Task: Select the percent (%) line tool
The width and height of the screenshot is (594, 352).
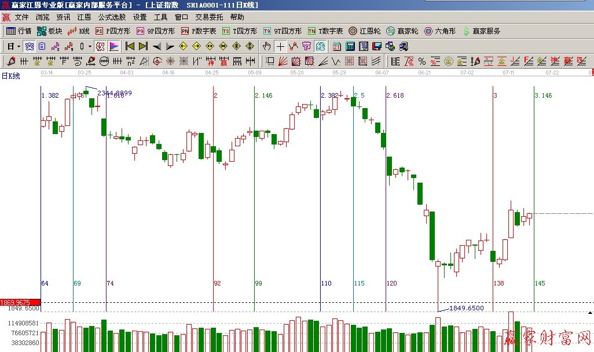Action: (421, 61)
